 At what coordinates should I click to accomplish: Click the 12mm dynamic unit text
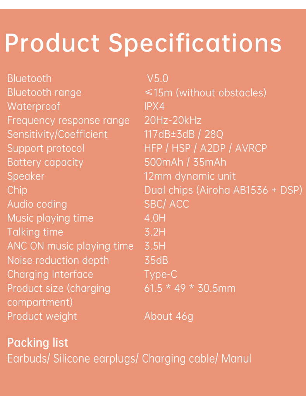click(x=190, y=176)
